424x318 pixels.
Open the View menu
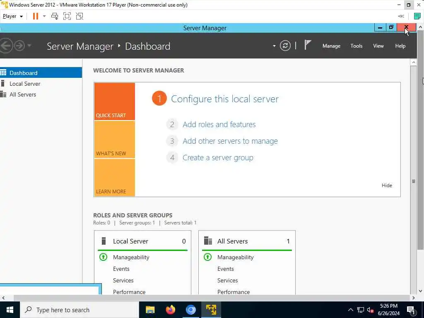coord(378,46)
